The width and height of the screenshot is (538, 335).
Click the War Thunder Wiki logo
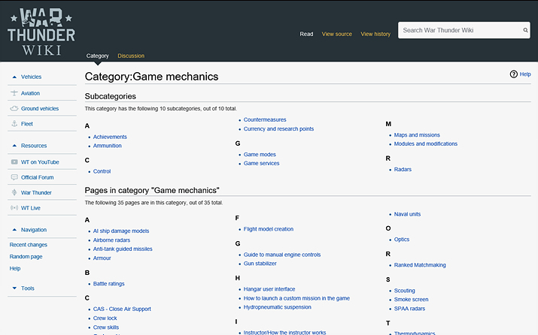coord(41,30)
